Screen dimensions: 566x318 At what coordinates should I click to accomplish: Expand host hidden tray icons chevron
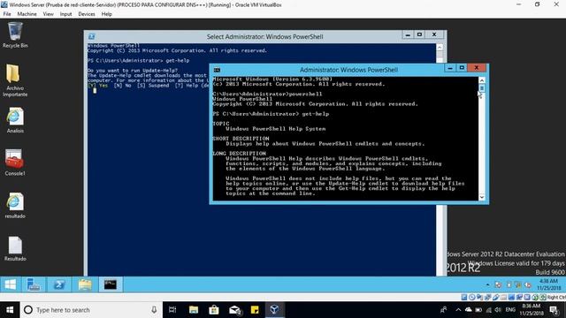pos(458,310)
